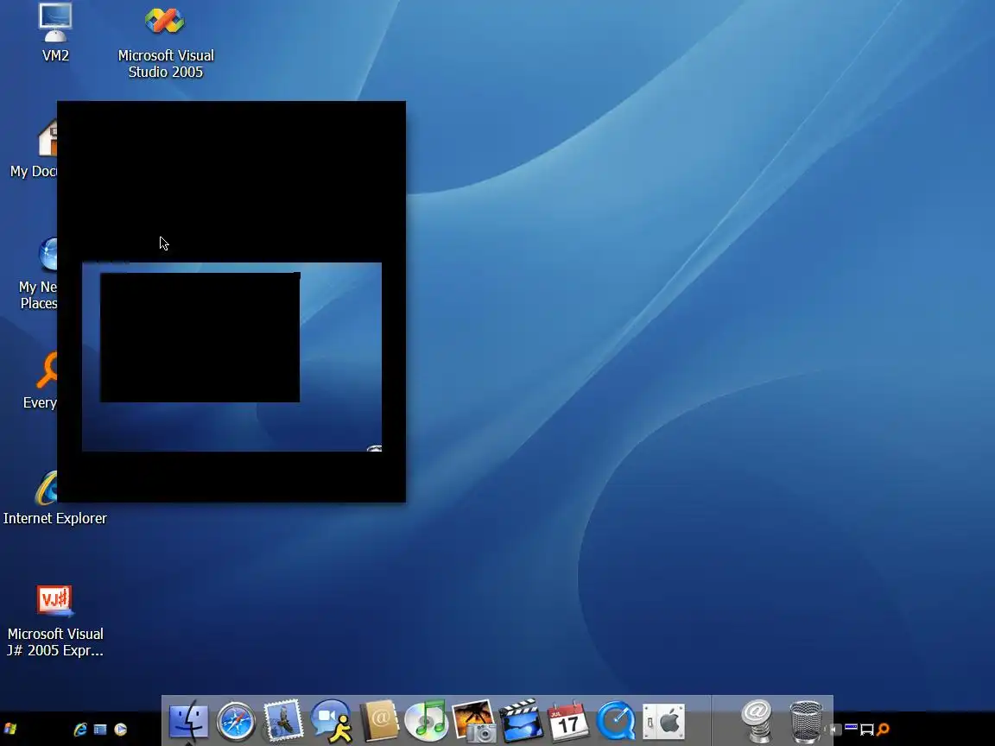Launch iTunes from the dock

pyautogui.click(x=426, y=721)
